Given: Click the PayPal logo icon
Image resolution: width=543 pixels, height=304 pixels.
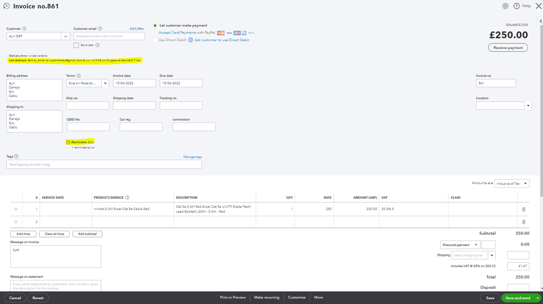Looking at the screenshot, I should 252,33.
